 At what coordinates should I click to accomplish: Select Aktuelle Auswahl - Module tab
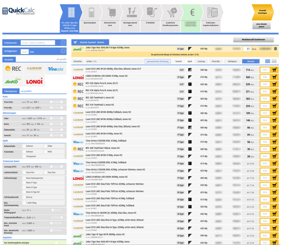(x=90, y=42)
